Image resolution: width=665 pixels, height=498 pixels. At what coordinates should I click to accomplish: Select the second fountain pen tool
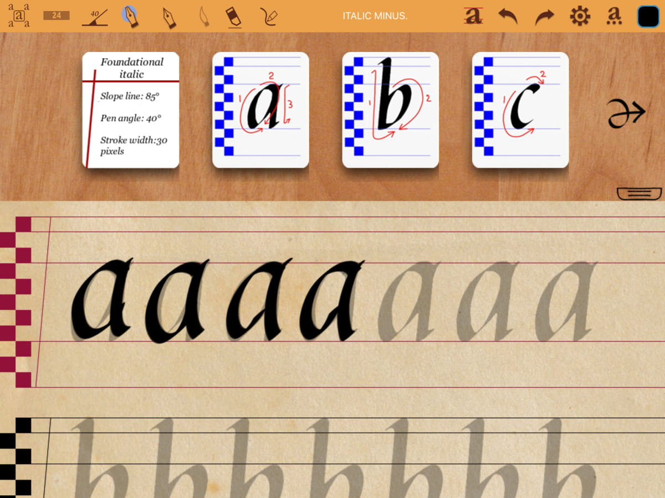[168, 17]
